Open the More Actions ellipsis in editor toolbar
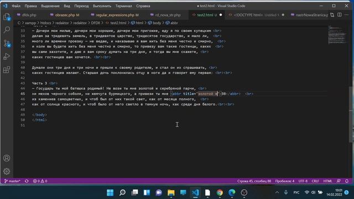This screenshot has height=199, width=354. coord(347,15)
